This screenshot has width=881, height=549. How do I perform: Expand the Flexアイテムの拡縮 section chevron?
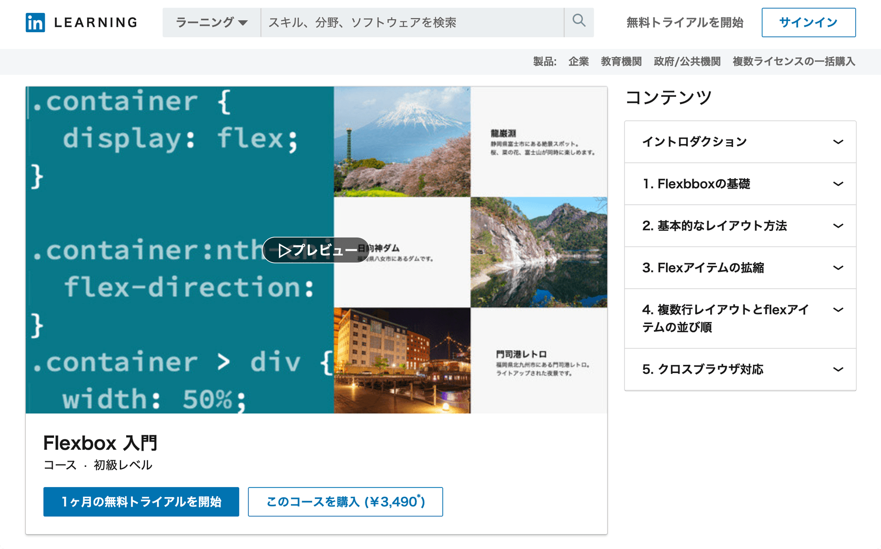tap(838, 268)
